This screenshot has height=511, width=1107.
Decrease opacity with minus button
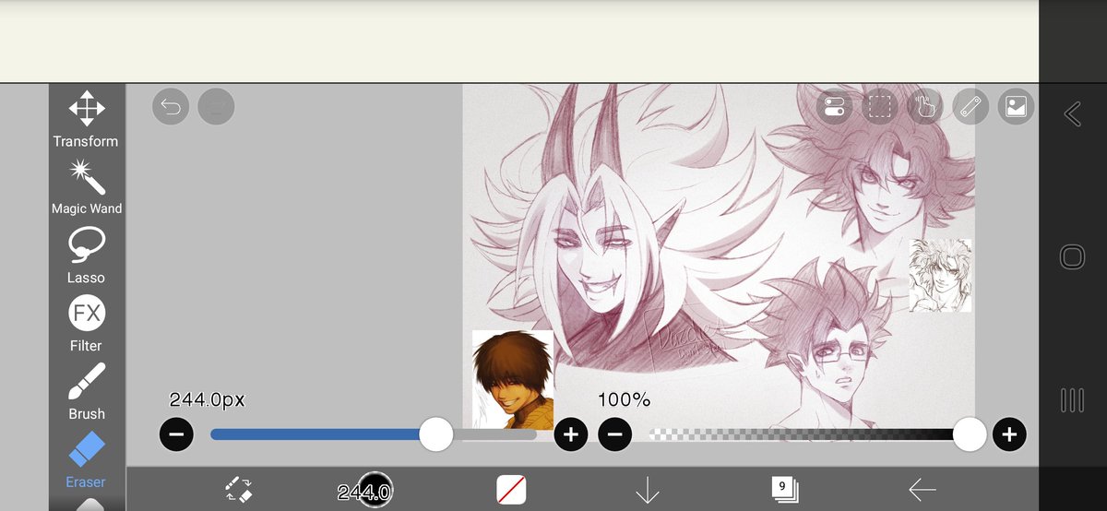pos(614,434)
